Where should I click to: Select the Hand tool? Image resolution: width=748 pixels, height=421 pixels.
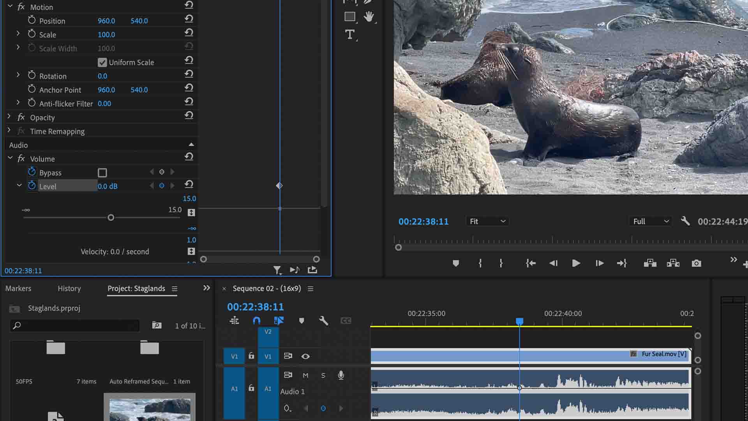369,17
